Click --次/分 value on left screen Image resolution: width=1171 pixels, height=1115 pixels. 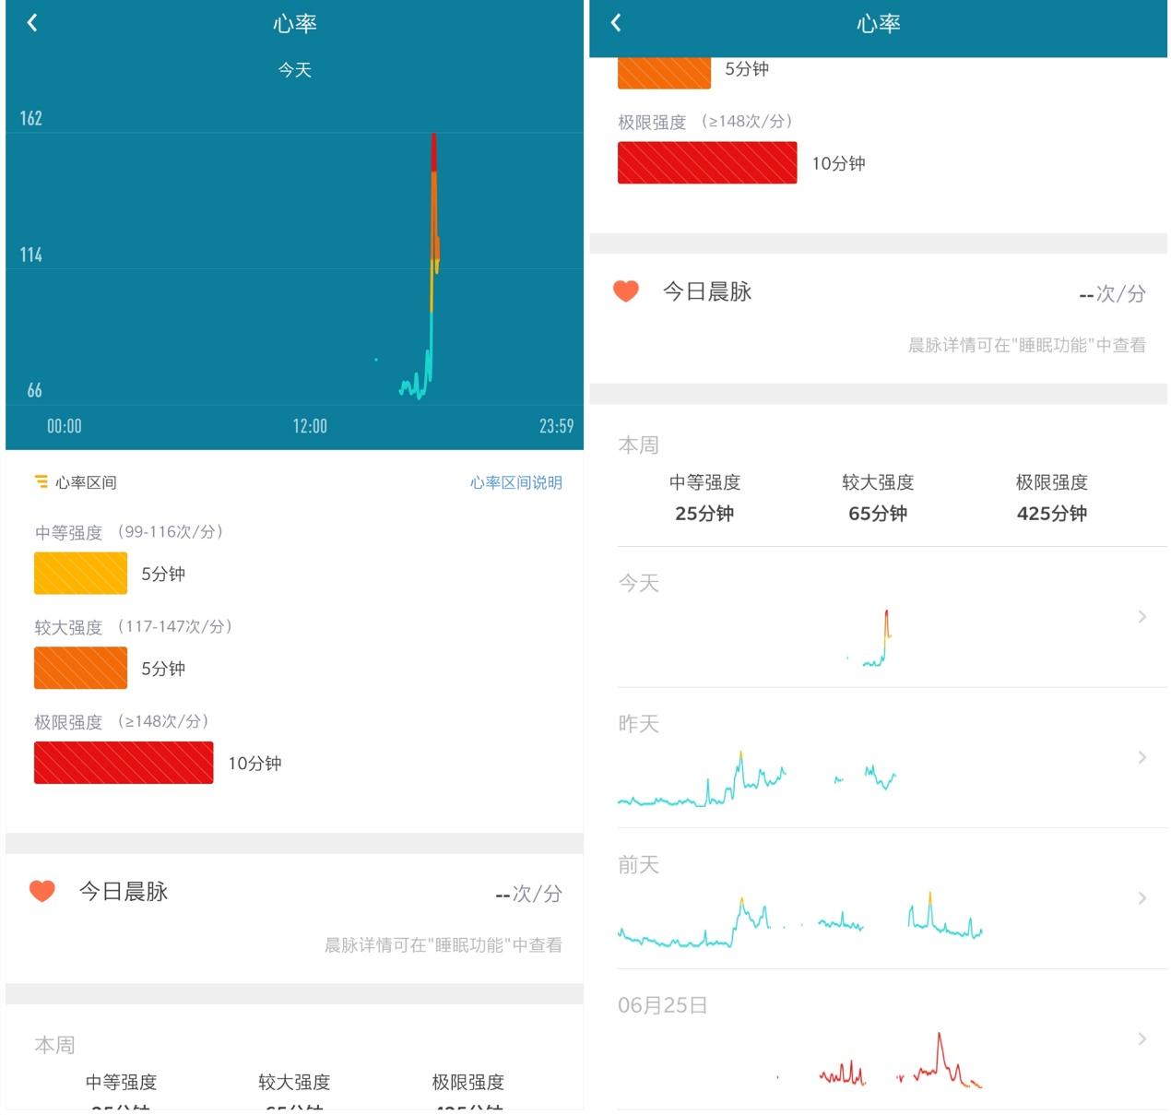pyautogui.click(x=528, y=894)
